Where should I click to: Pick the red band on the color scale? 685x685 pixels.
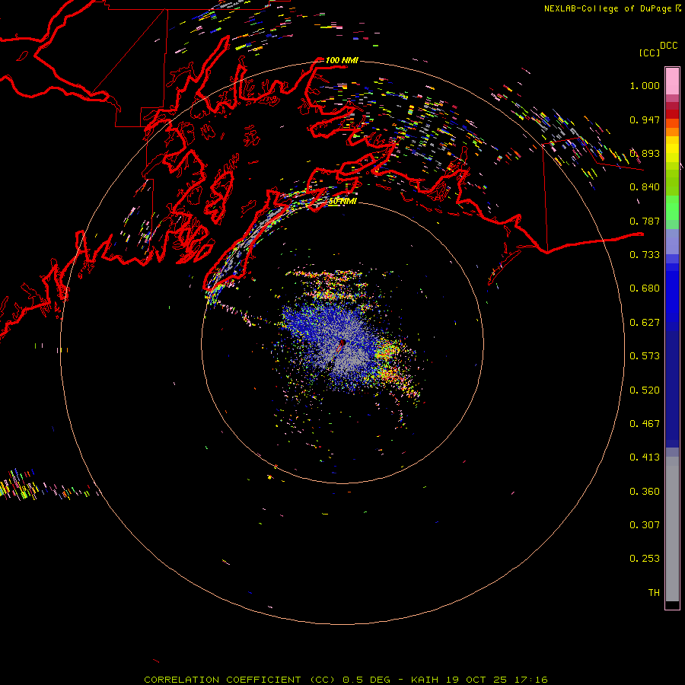pos(672,114)
